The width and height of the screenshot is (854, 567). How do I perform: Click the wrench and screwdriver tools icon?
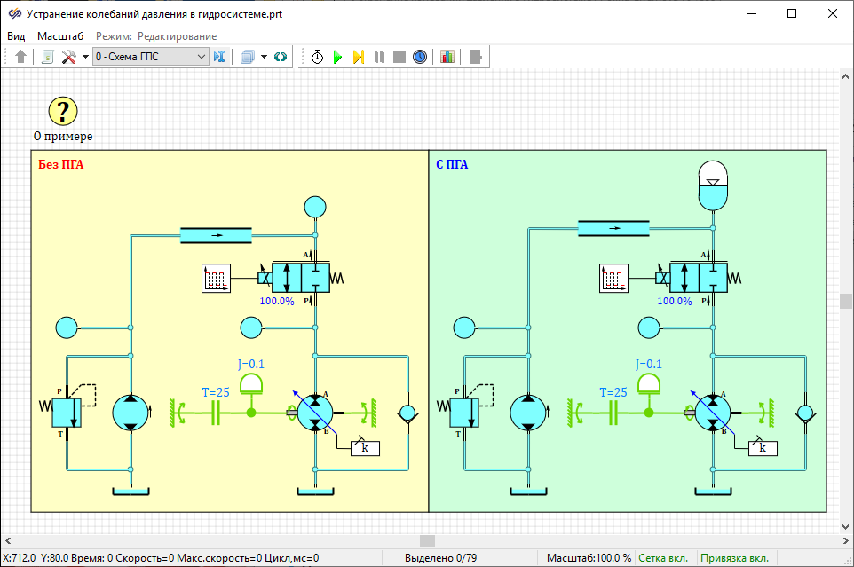[x=69, y=57]
